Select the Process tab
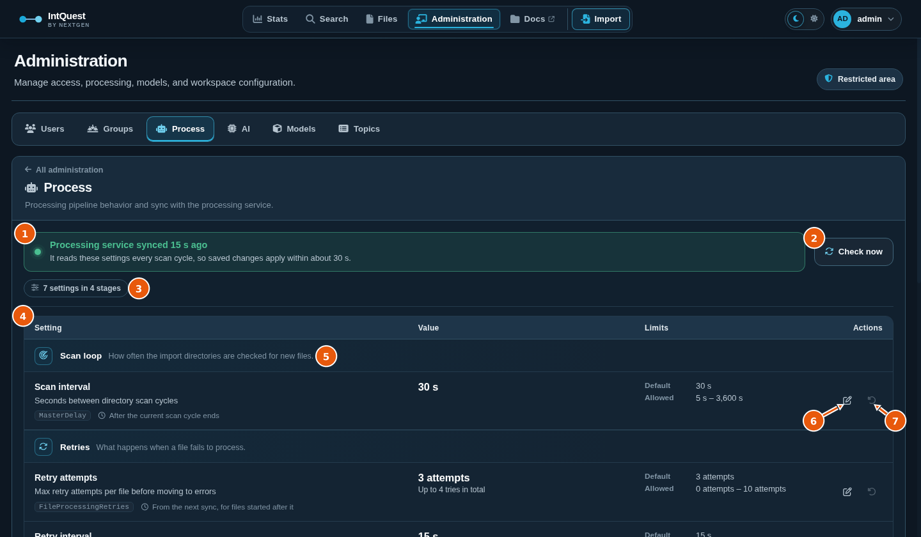The height and width of the screenshot is (537, 921). [180, 129]
